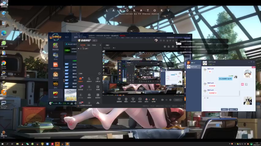This screenshot has height=146, width=261.
Task: Select the fullscreen source row in scene list
Action: point(89,49)
